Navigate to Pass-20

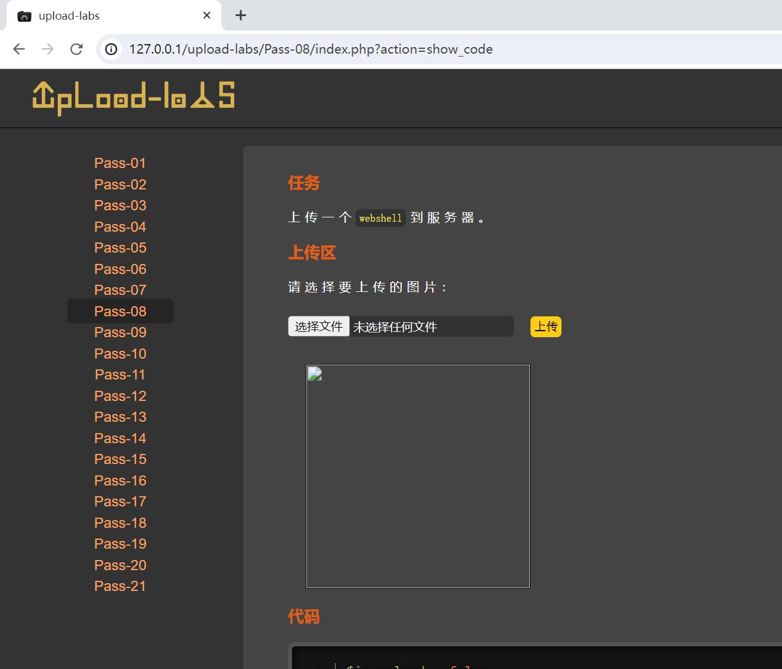[x=120, y=565]
